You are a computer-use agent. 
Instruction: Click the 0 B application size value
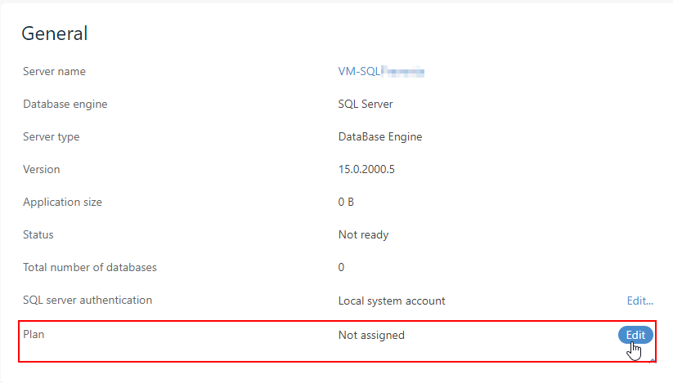point(346,203)
